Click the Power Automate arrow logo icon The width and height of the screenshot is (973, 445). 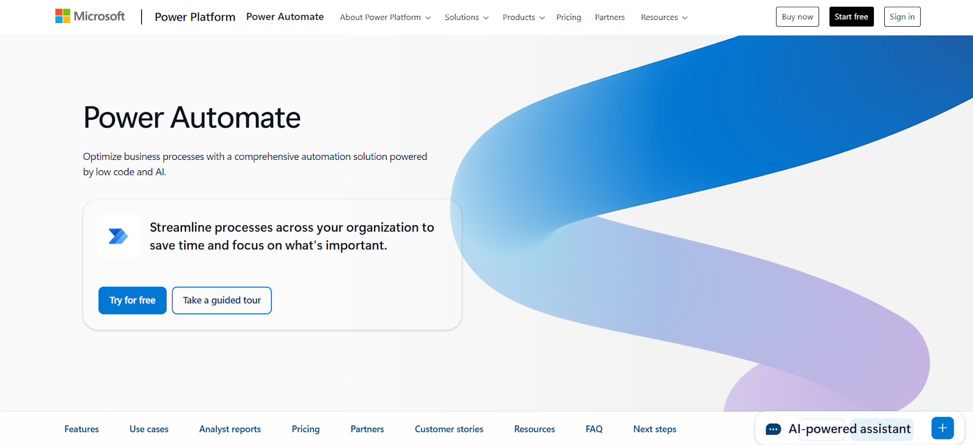pos(119,236)
